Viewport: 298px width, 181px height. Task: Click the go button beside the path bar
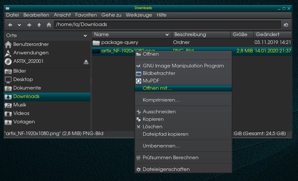coord(286,25)
